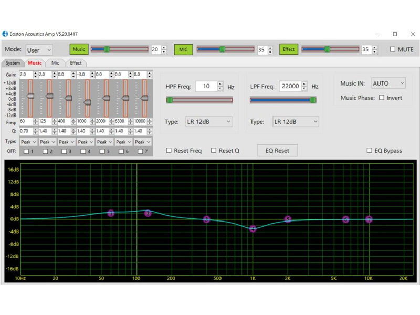Switch to the System tab

click(13, 63)
